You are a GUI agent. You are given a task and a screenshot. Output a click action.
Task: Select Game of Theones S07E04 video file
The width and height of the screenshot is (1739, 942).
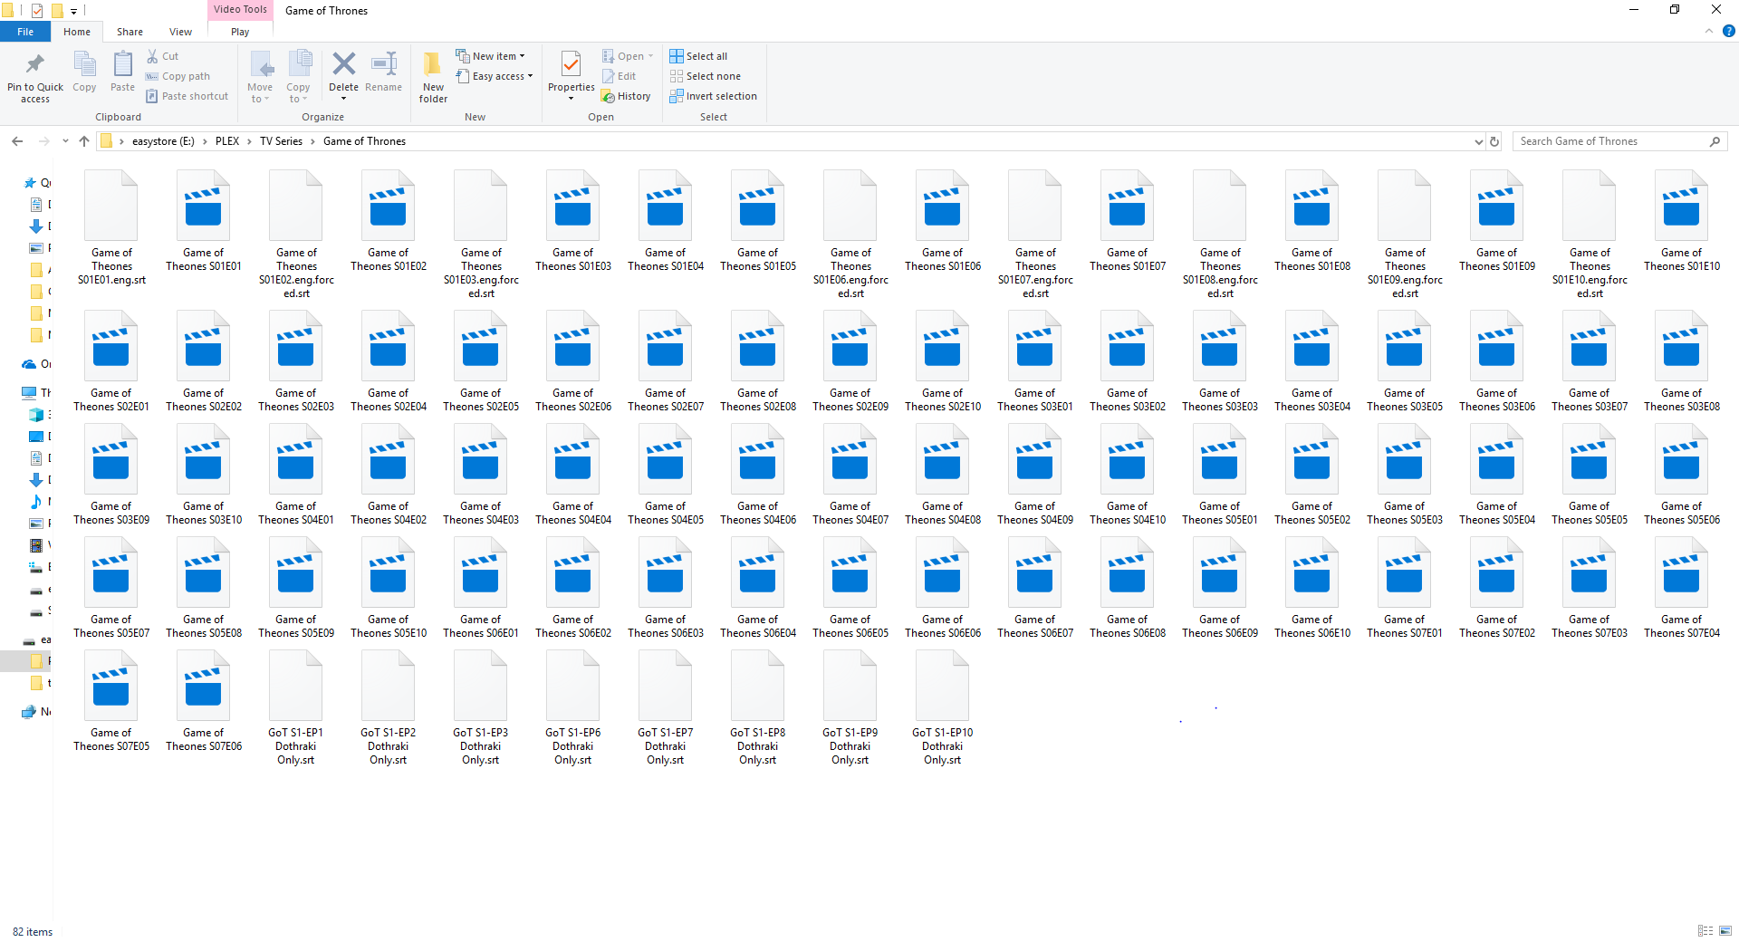click(x=1682, y=588)
